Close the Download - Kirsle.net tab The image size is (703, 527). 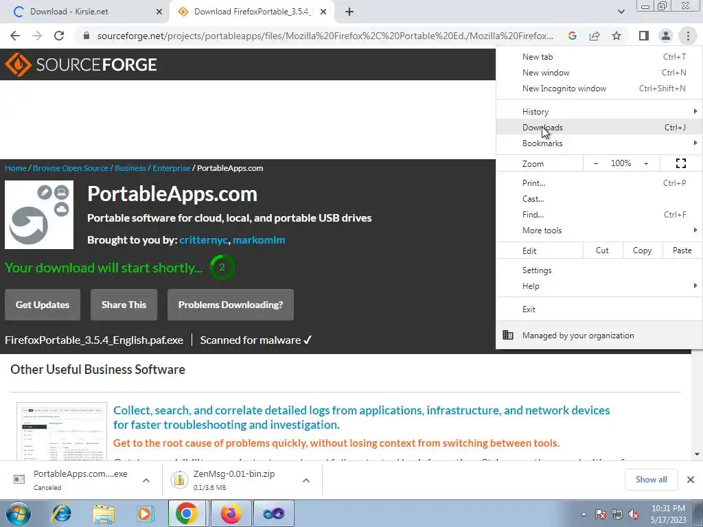coord(159,12)
